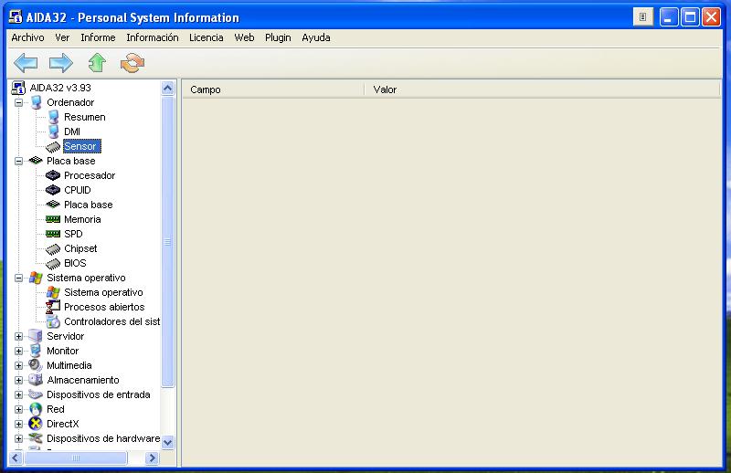Expand the DirectX tree node

point(18,424)
